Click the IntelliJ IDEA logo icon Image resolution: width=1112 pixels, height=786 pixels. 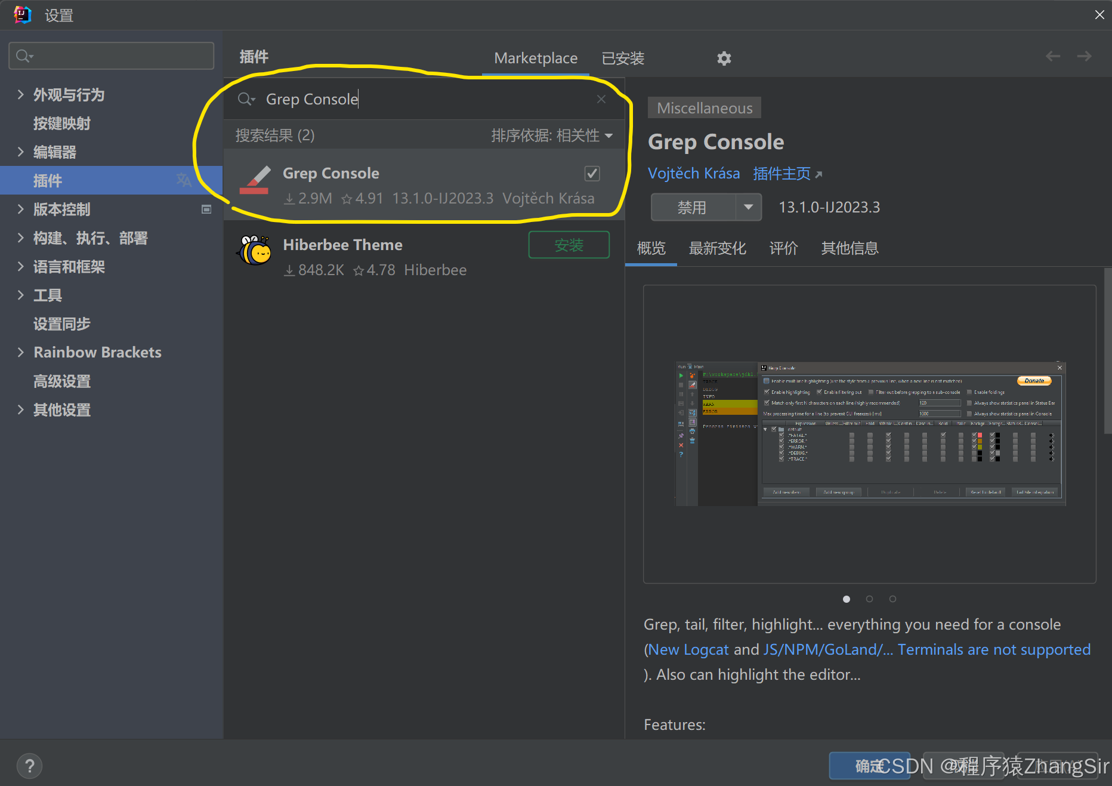click(x=22, y=14)
